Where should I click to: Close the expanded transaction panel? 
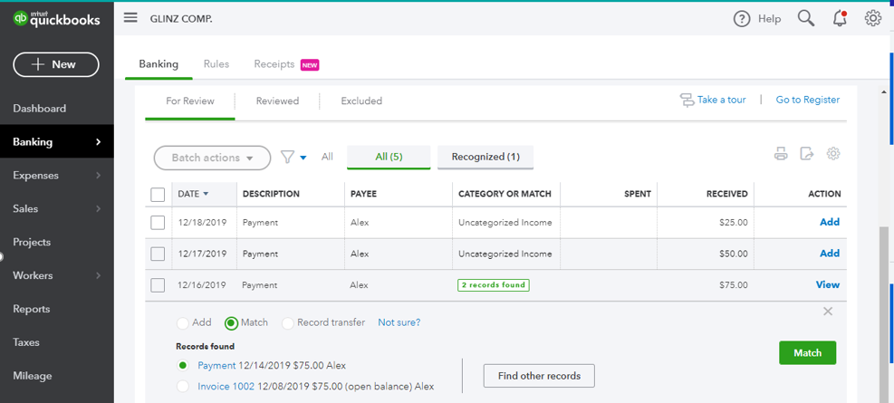(828, 312)
